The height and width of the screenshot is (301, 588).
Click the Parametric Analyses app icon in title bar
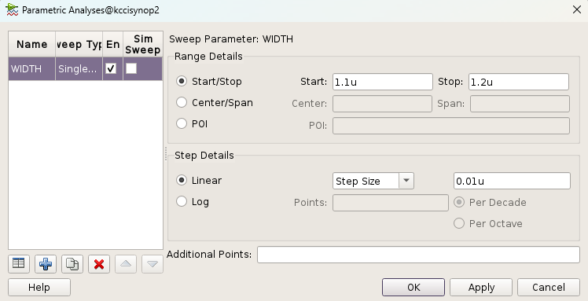12,9
